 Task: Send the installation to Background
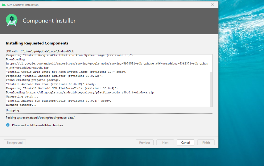tap(15, 143)
